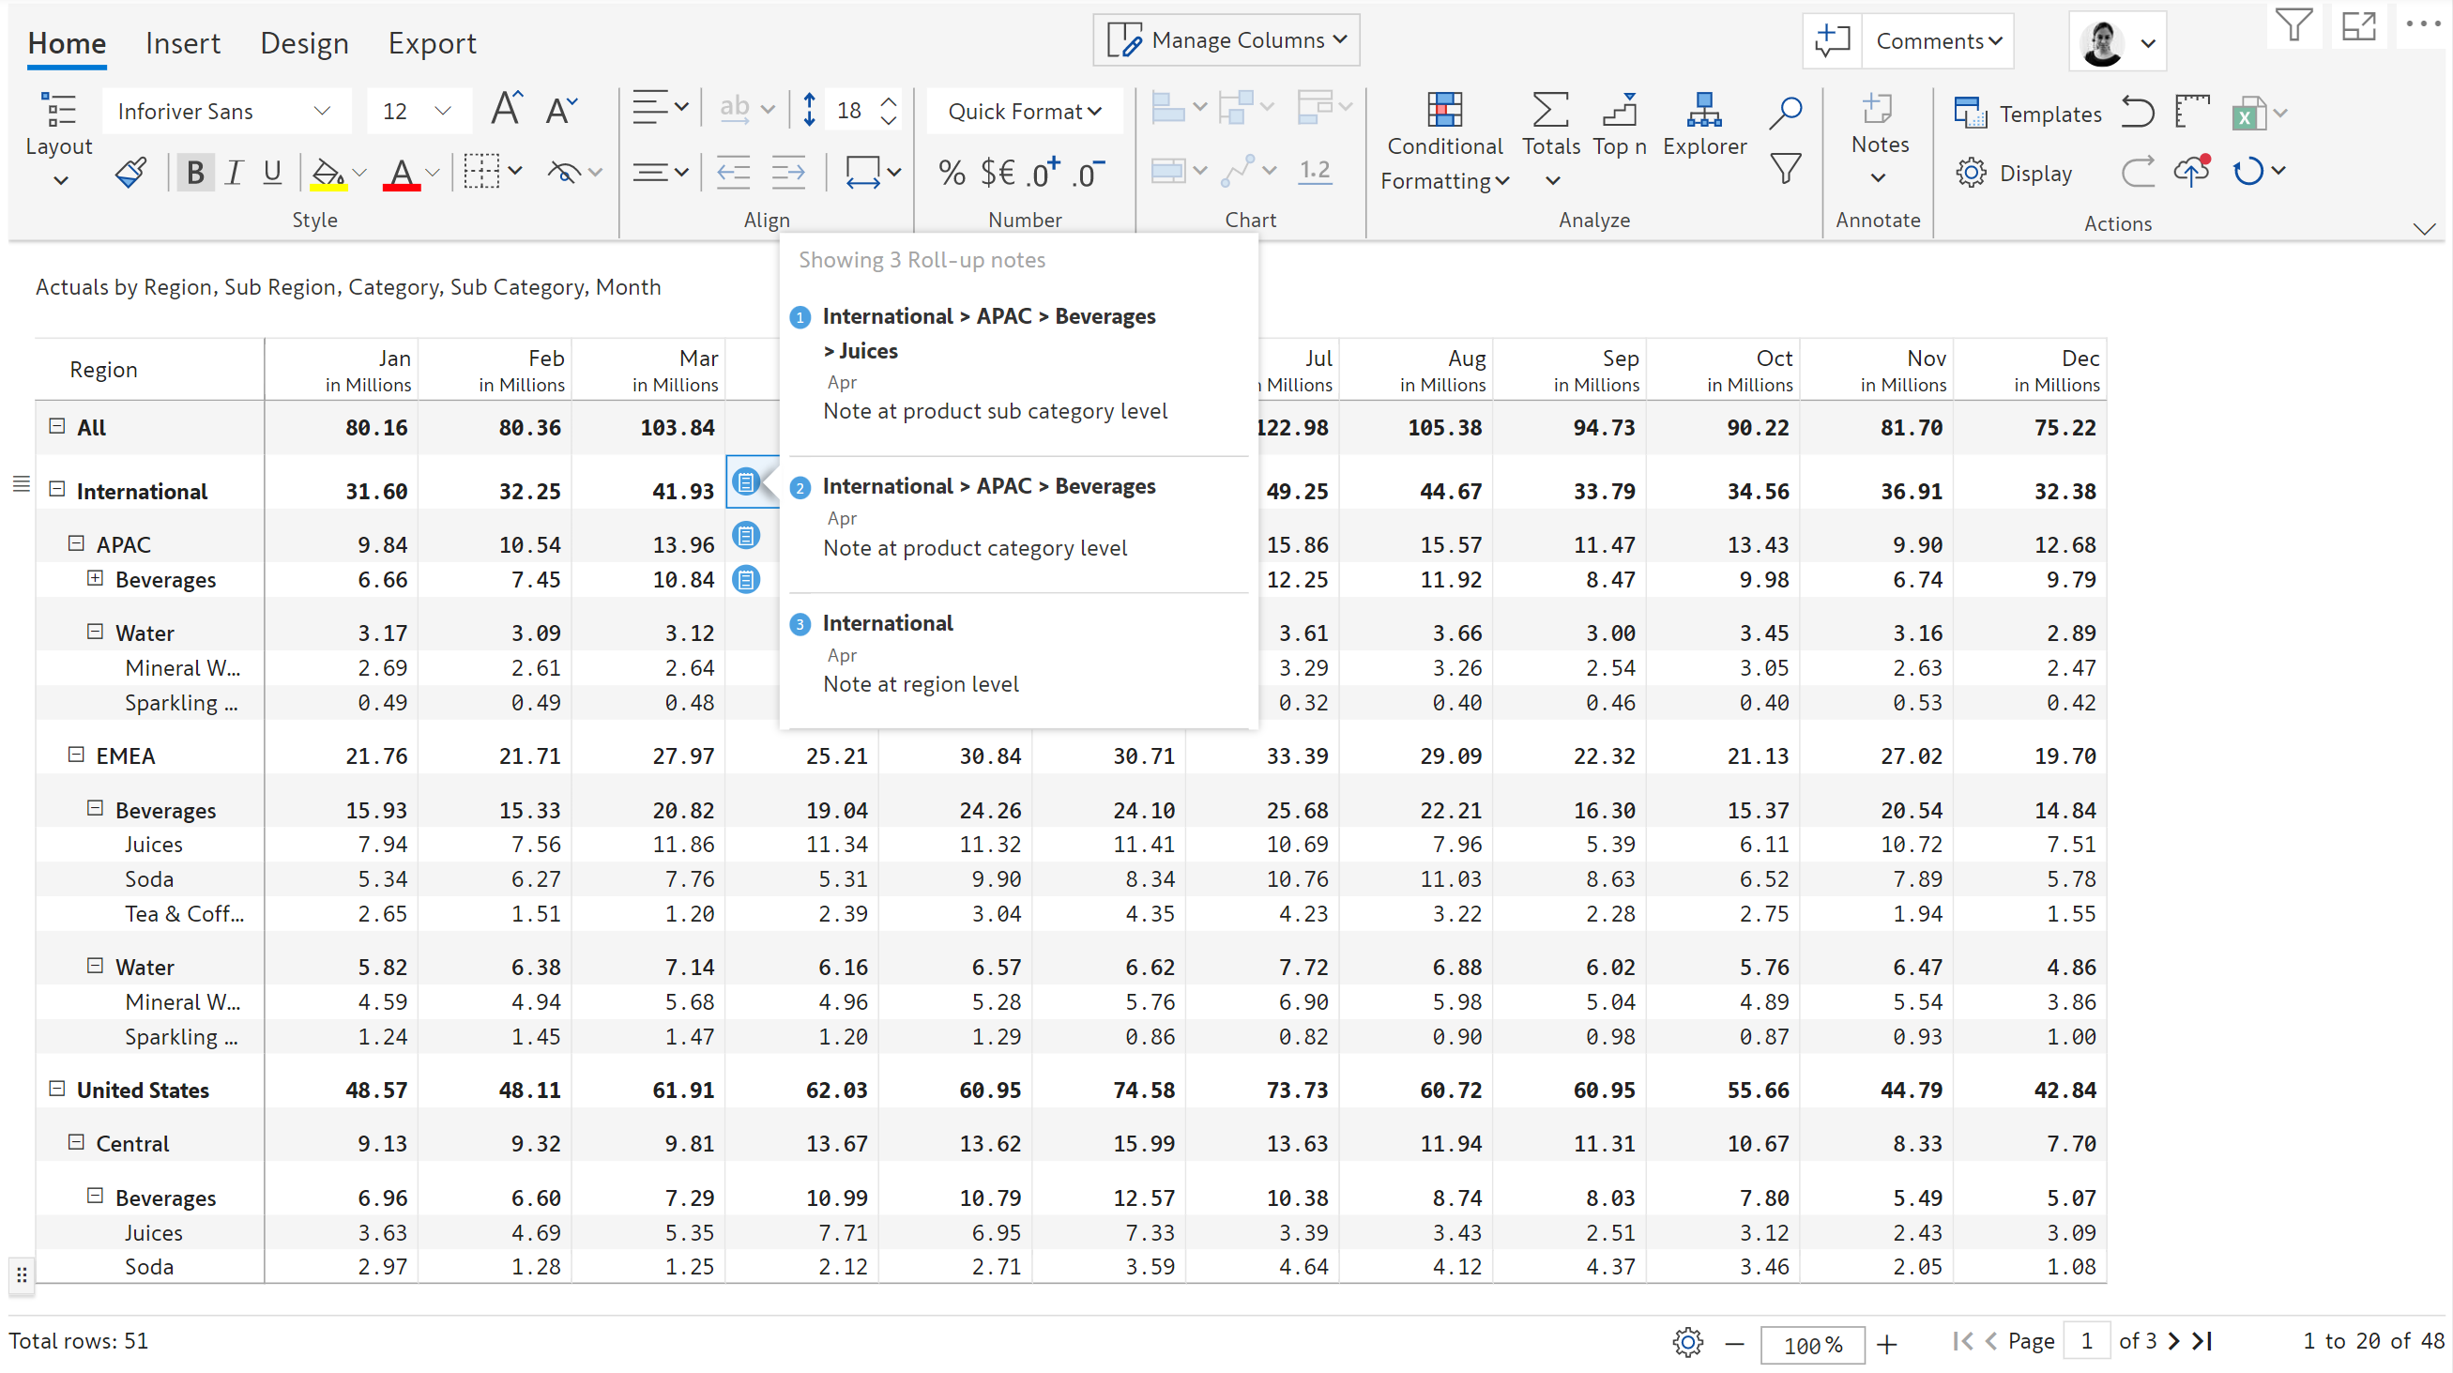2453x1373 pixels.
Task: Click the Search magnifier icon
Action: click(1786, 112)
